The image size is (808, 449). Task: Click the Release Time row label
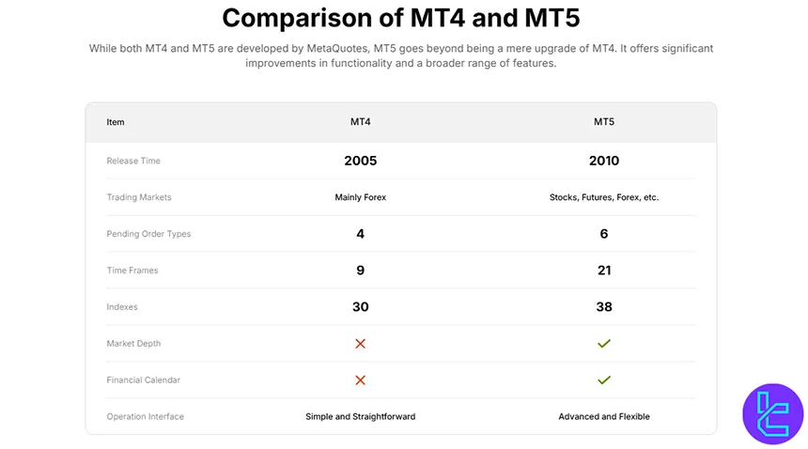133,161
